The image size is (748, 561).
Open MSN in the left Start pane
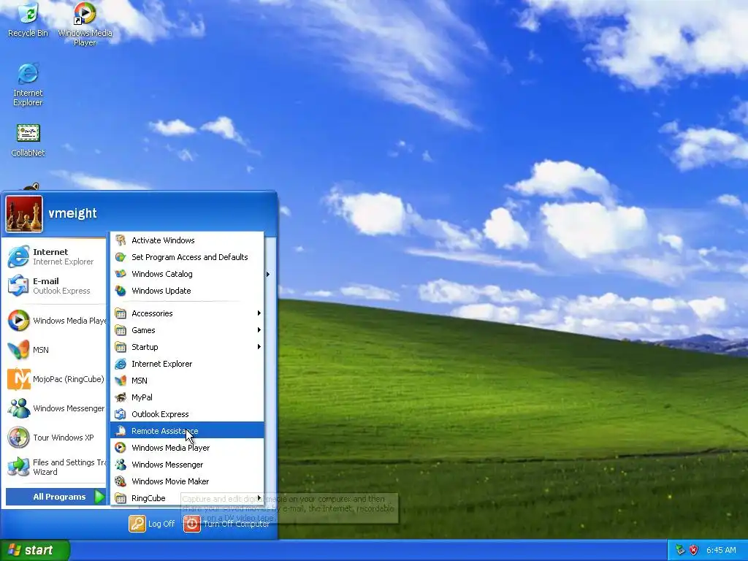[56, 350]
